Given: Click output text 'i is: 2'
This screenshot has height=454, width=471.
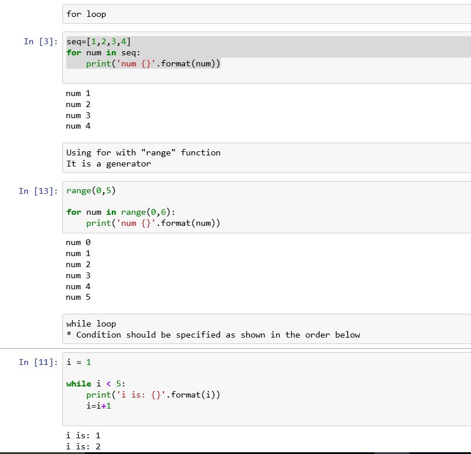Looking at the screenshot, I should point(83,446).
